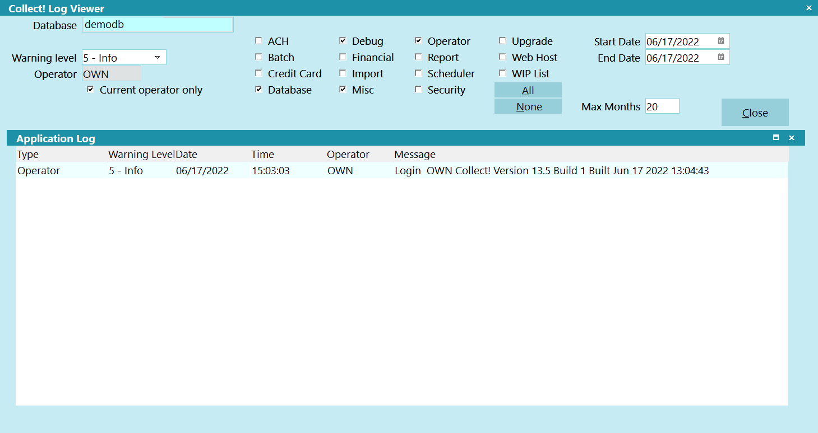The height and width of the screenshot is (433, 818).
Task: Click the Max Months field
Action: (662, 106)
